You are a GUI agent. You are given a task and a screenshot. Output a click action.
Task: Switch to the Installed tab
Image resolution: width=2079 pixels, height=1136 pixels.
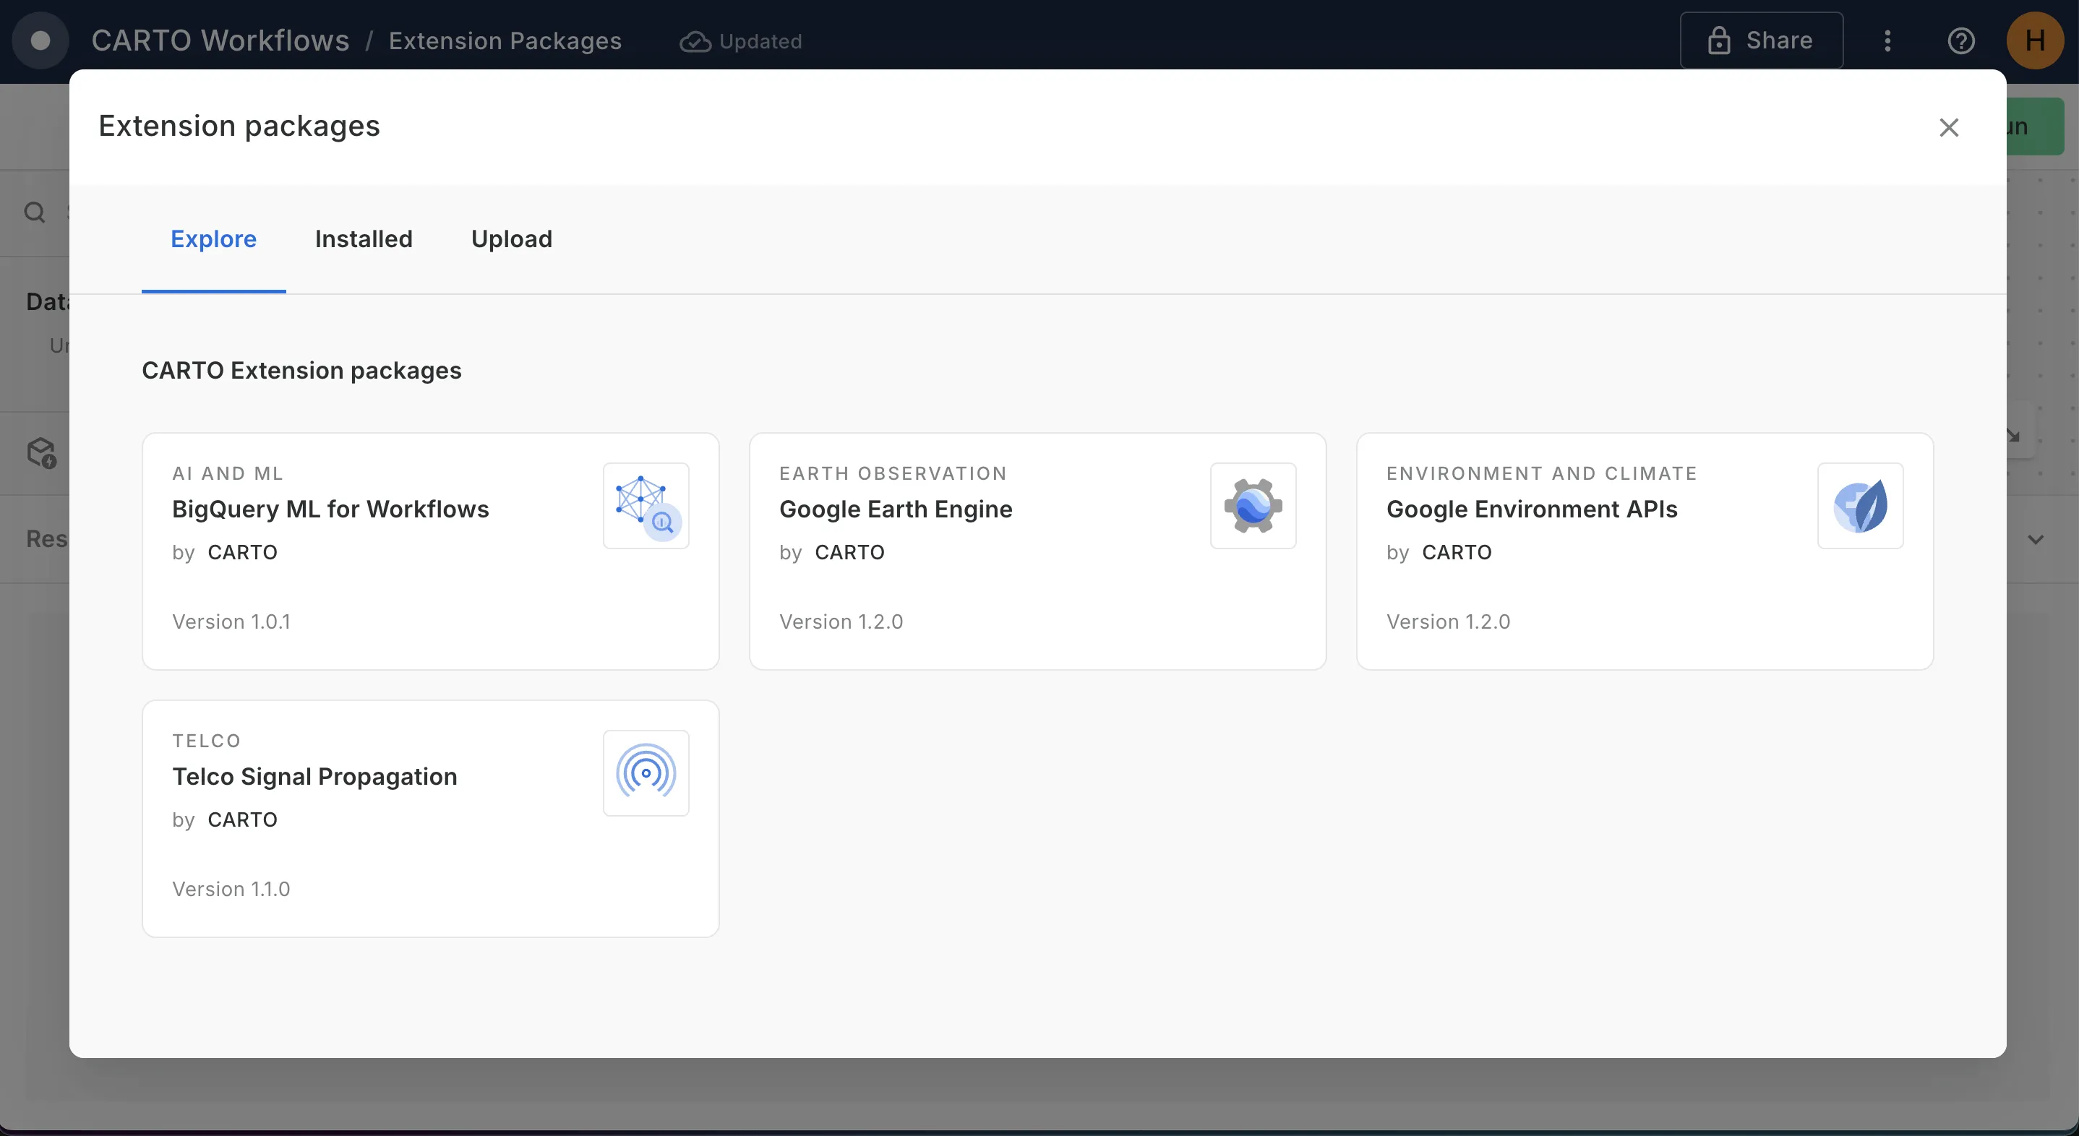point(364,238)
